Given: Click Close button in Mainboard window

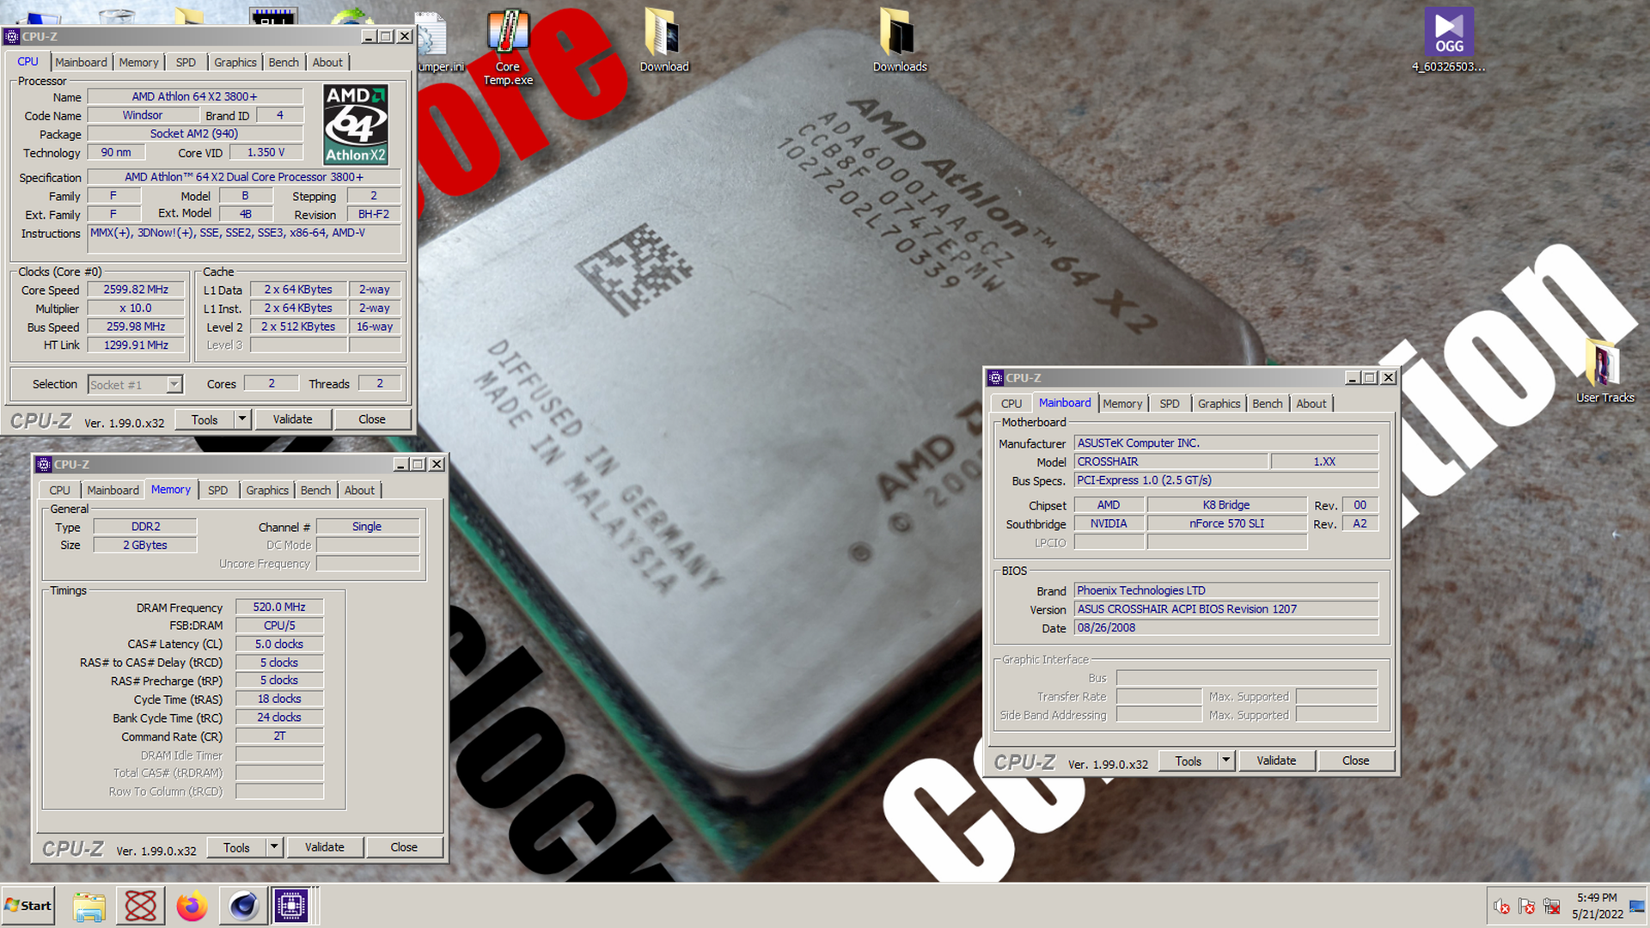Looking at the screenshot, I should click(1355, 760).
